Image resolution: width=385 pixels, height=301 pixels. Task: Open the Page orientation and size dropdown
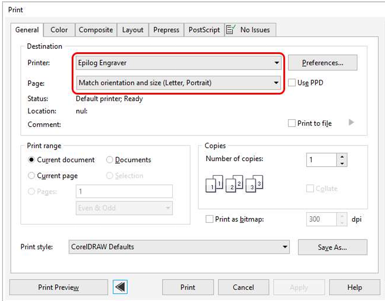click(178, 83)
